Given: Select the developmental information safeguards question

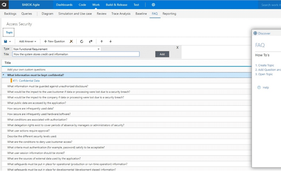Looking at the screenshot, I should (127, 169).
